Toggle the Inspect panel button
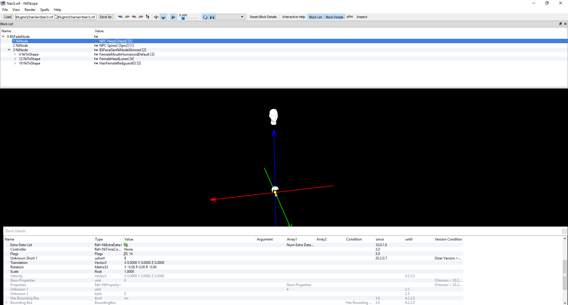This screenshot has height=305, width=568. click(x=362, y=17)
